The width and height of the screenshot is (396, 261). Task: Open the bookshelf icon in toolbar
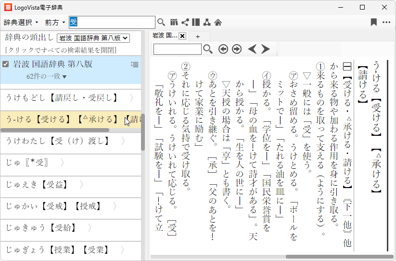(x=174, y=22)
